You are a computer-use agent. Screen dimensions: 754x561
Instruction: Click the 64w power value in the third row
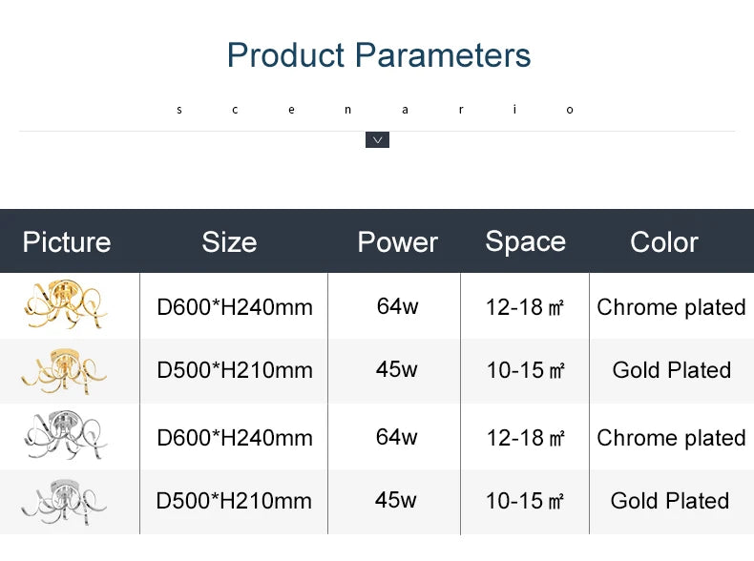pos(397,437)
